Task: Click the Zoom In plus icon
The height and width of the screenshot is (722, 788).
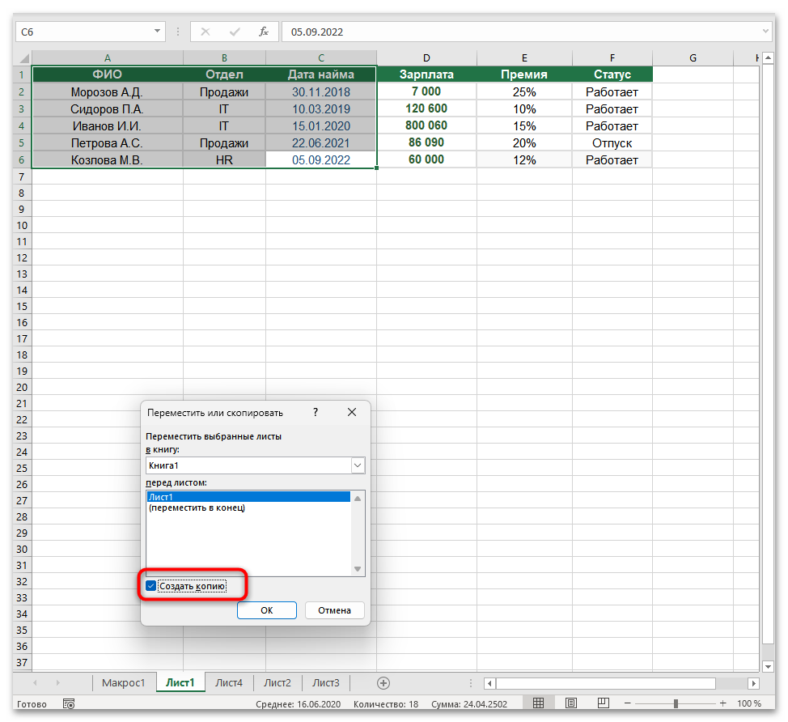Action: [x=722, y=703]
